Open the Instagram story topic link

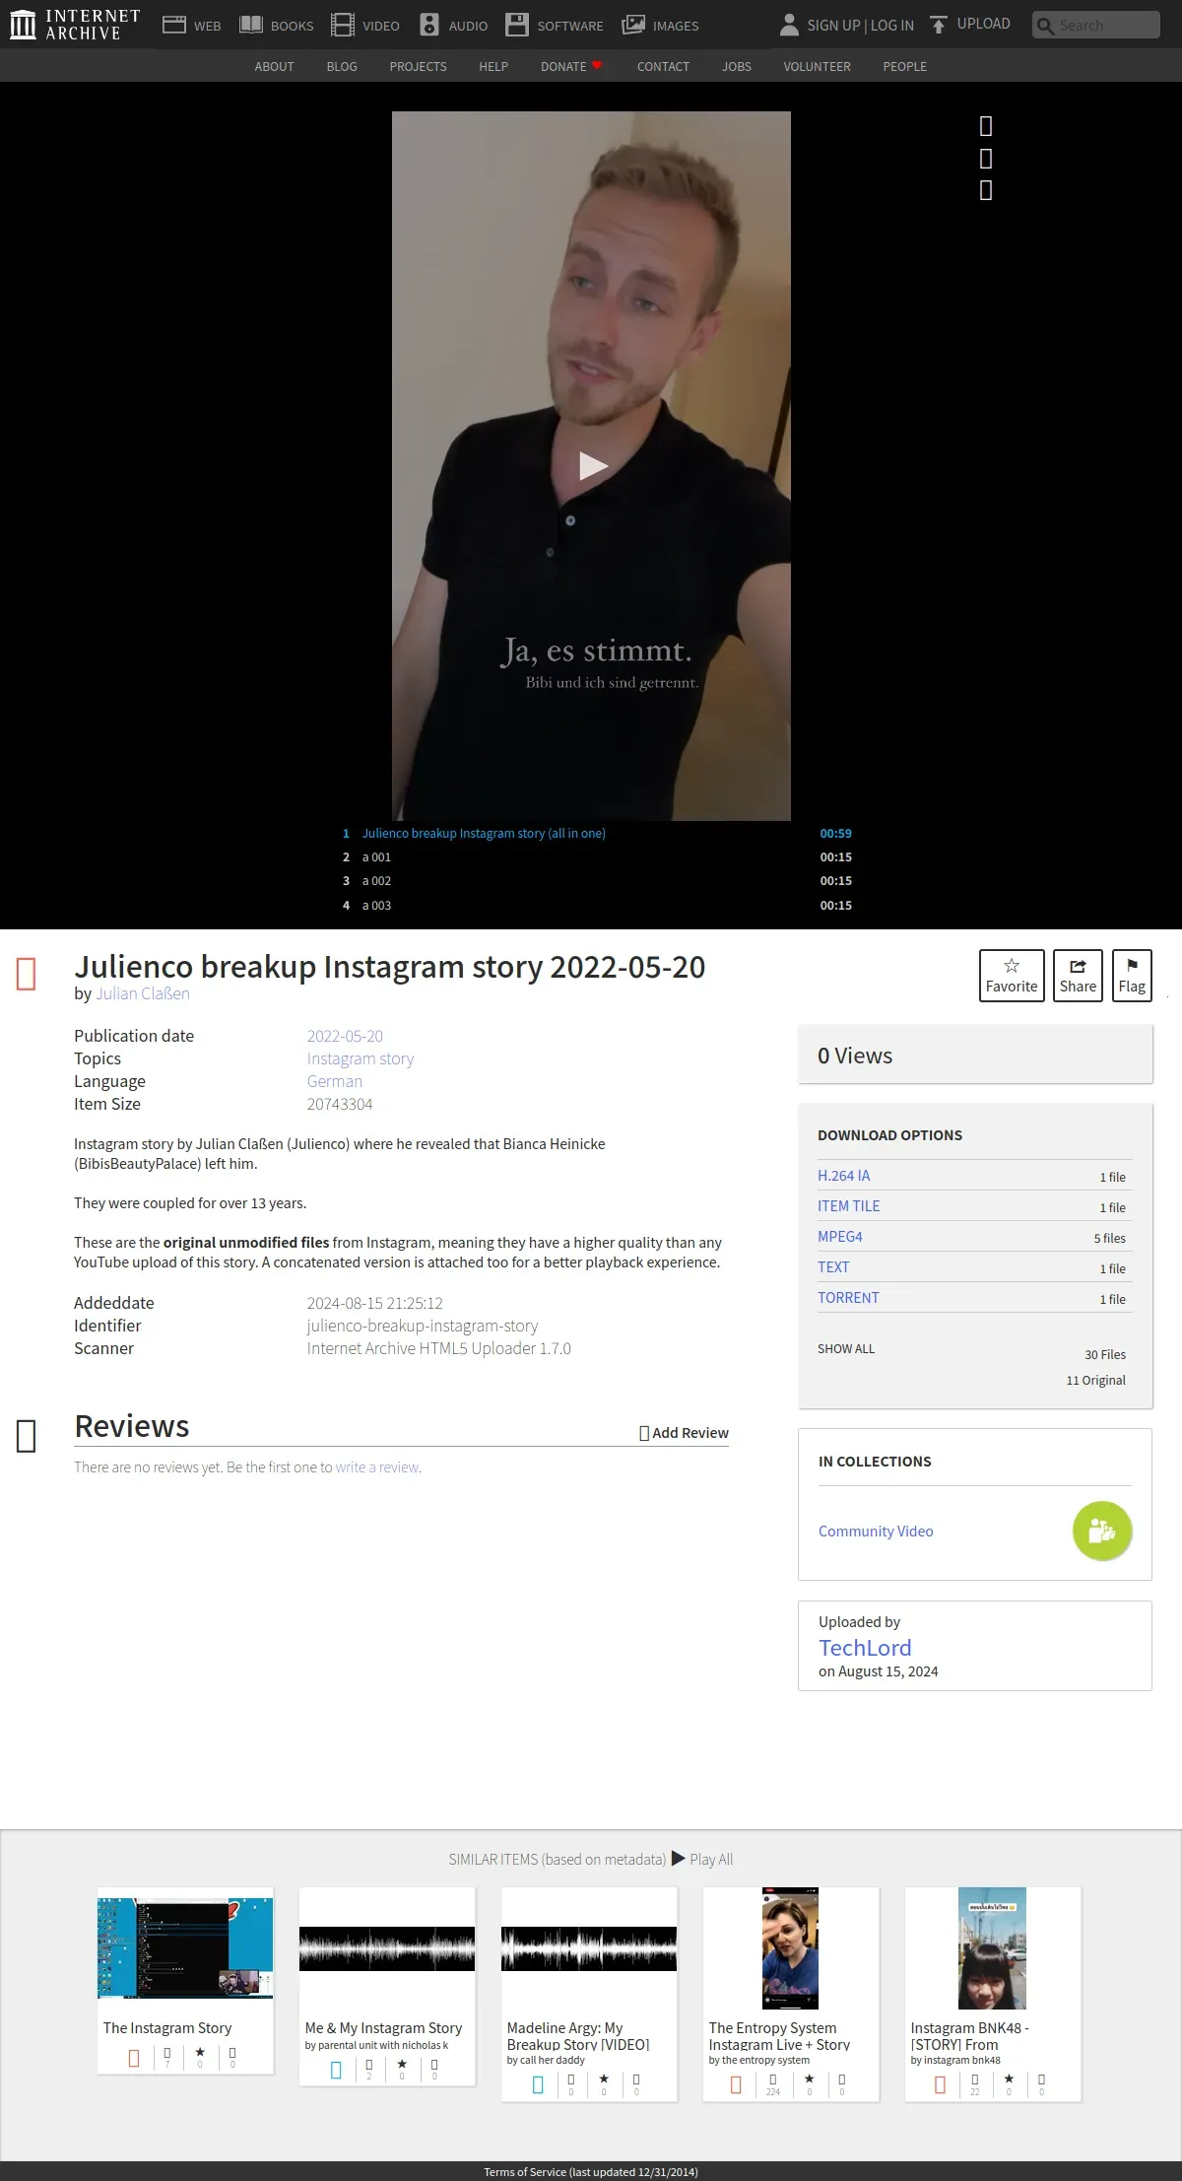[x=361, y=1058]
